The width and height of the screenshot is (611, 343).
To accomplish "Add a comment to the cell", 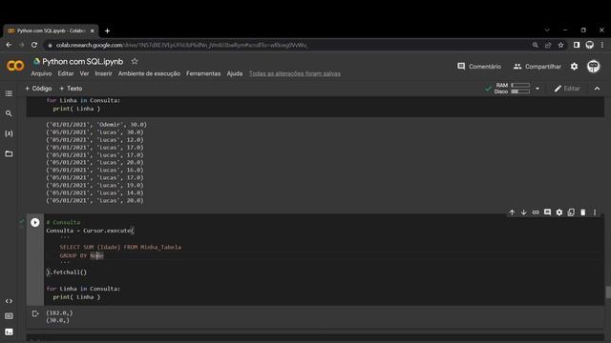I will (x=547, y=212).
